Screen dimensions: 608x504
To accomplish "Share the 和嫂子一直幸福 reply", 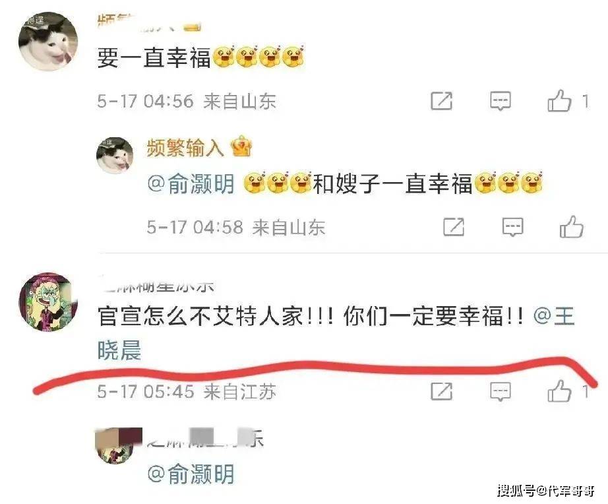I will coord(454,227).
